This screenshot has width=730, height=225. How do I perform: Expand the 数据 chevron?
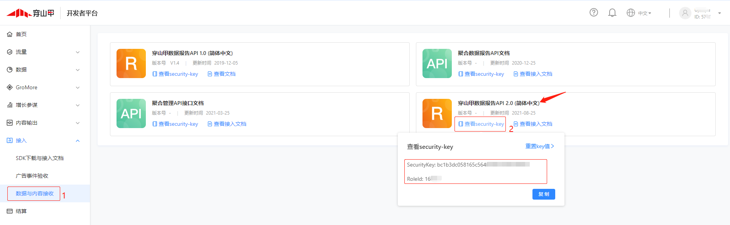[78, 70]
